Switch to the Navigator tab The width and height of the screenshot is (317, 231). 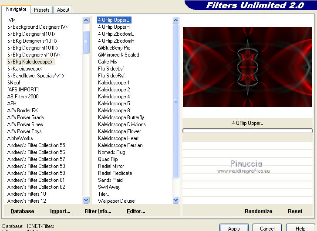click(16, 9)
